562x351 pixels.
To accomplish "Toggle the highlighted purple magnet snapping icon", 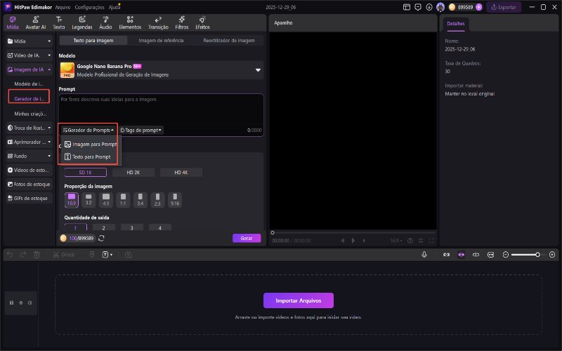I will (462, 255).
